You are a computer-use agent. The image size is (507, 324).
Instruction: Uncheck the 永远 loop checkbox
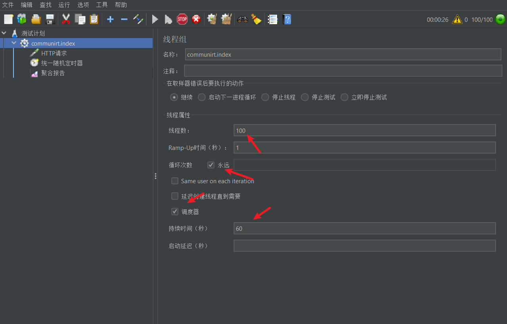pyautogui.click(x=211, y=165)
